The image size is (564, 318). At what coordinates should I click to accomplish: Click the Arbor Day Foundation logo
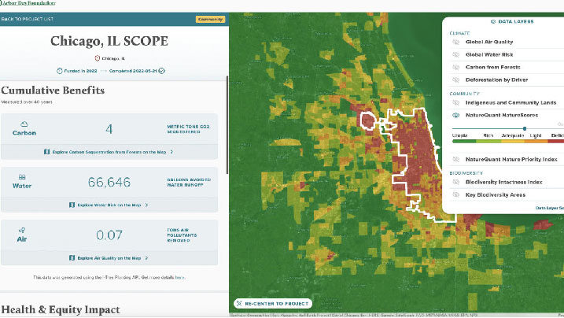(28, 3)
